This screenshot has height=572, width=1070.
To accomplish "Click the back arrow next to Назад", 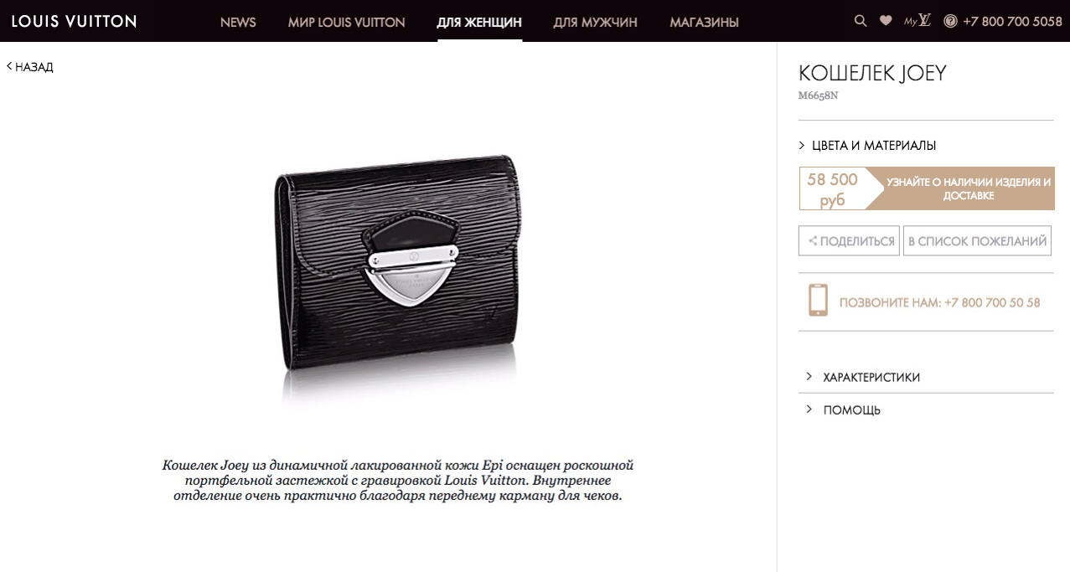I will pyautogui.click(x=9, y=66).
